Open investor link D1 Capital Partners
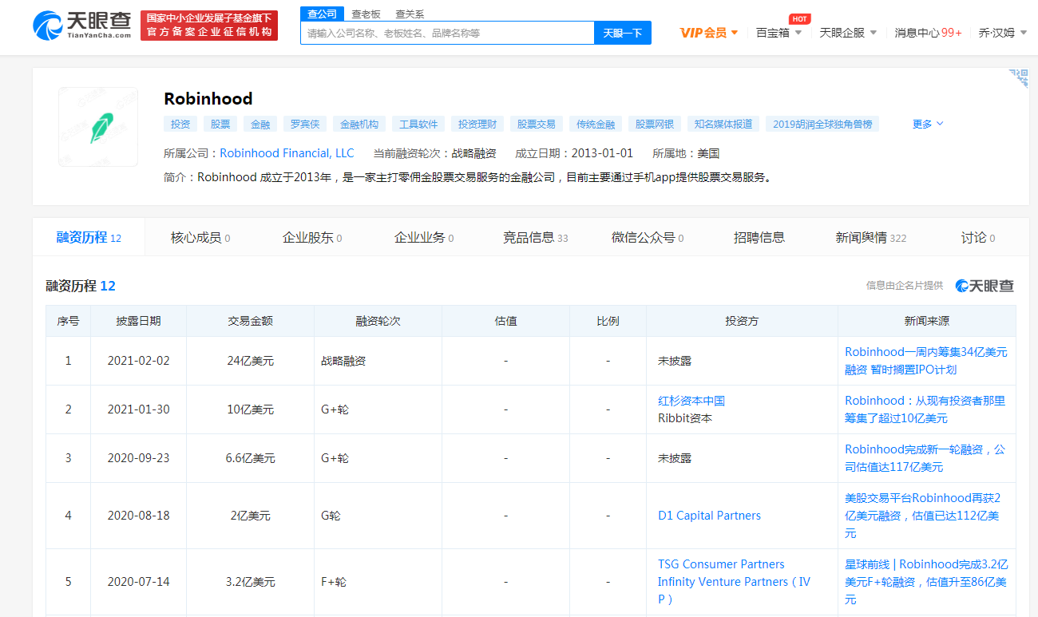The image size is (1038, 617). tap(709, 516)
